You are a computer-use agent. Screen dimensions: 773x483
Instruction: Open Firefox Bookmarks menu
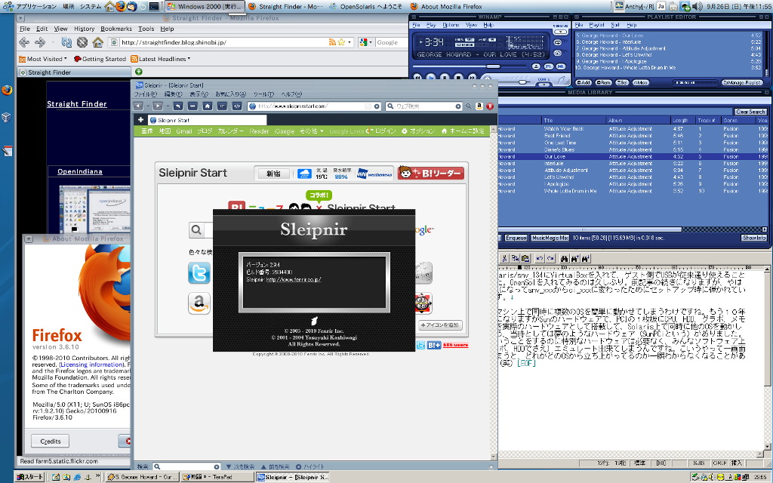click(x=116, y=29)
